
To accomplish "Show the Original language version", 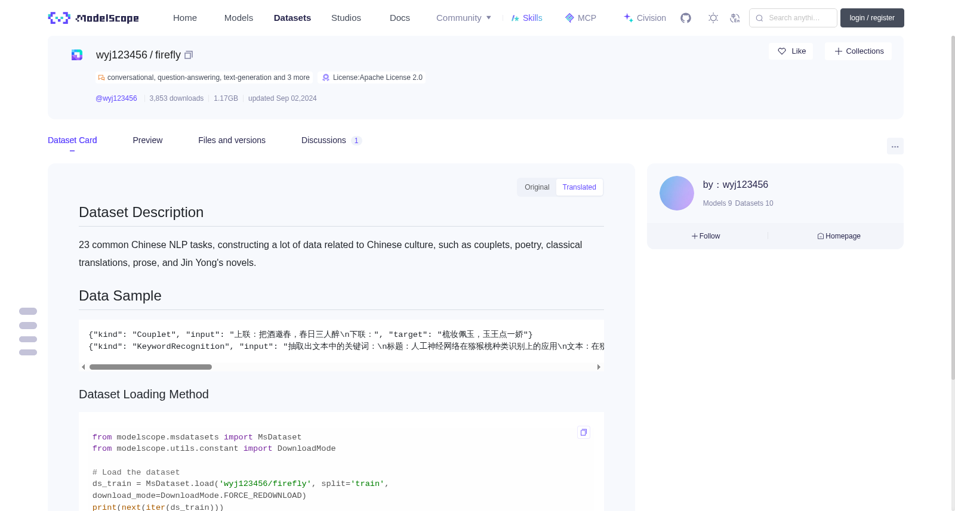I will pyautogui.click(x=537, y=187).
